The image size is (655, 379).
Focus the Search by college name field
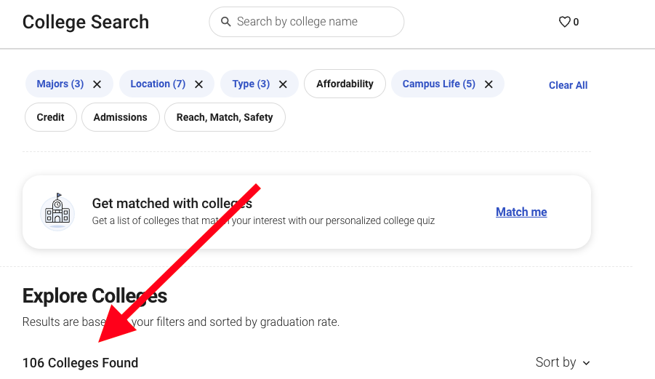click(x=314, y=22)
